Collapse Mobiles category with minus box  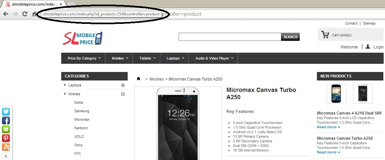coord(123,94)
